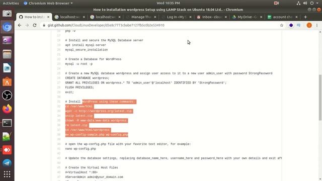Viewport: 322px width, 181px height.
Task: Click the vertical page scrollbar thumb
Action: [320, 98]
